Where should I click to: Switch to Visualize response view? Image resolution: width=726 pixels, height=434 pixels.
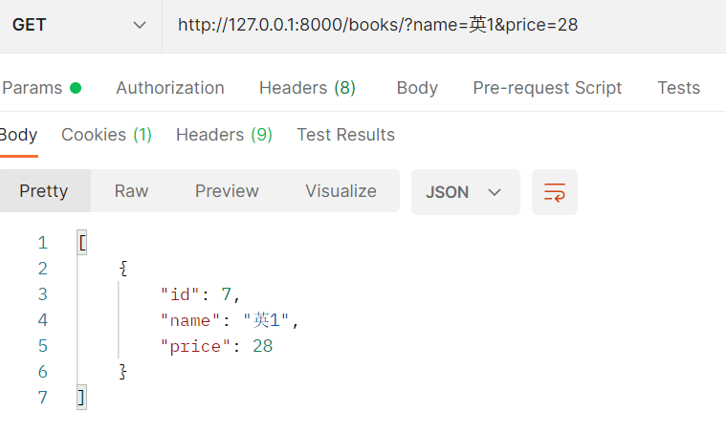click(x=341, y=191)
